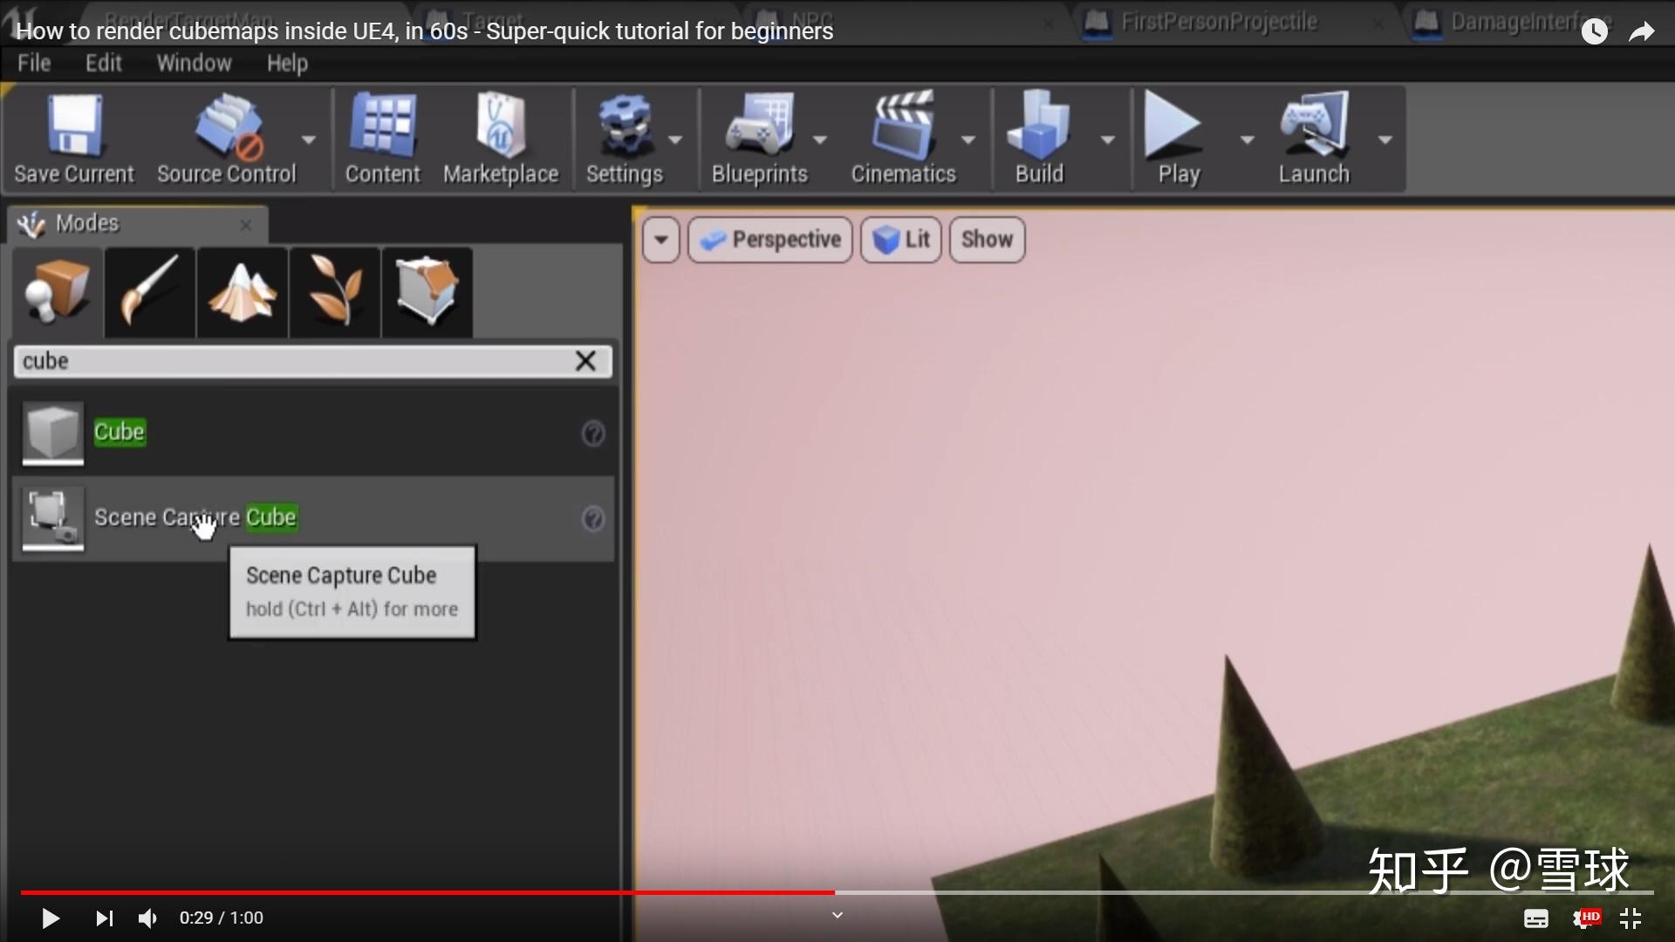Clear the cube search field
This screenshot has width=1675, height=942.
[585, 361]
